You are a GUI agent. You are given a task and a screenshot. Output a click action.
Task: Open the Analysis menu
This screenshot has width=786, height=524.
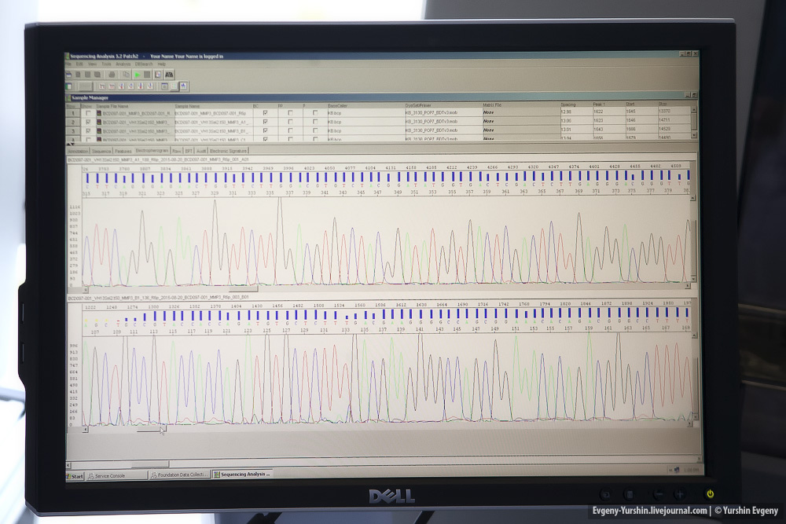[x=123, y=64]
